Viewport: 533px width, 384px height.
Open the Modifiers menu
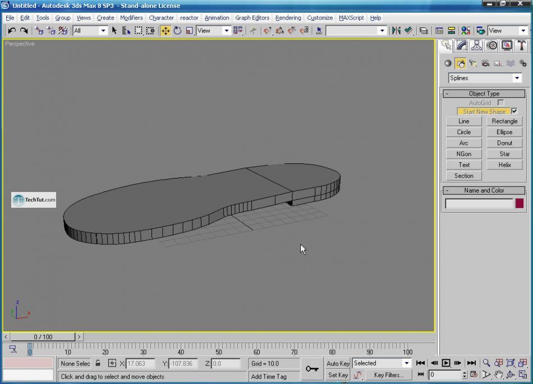click(131, 18)
